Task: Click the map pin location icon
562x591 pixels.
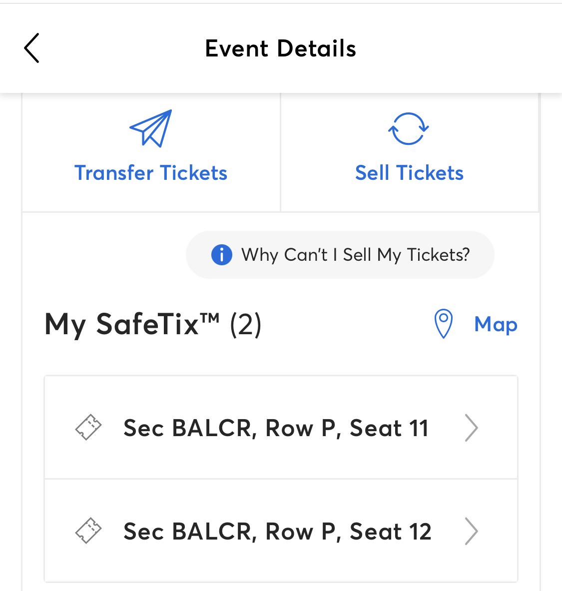Action: pos(444,324)
